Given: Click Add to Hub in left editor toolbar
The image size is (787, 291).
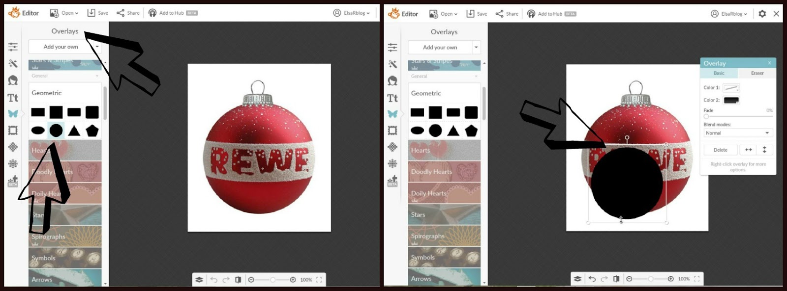Looking at the screenshot, I should coord(173,13).
